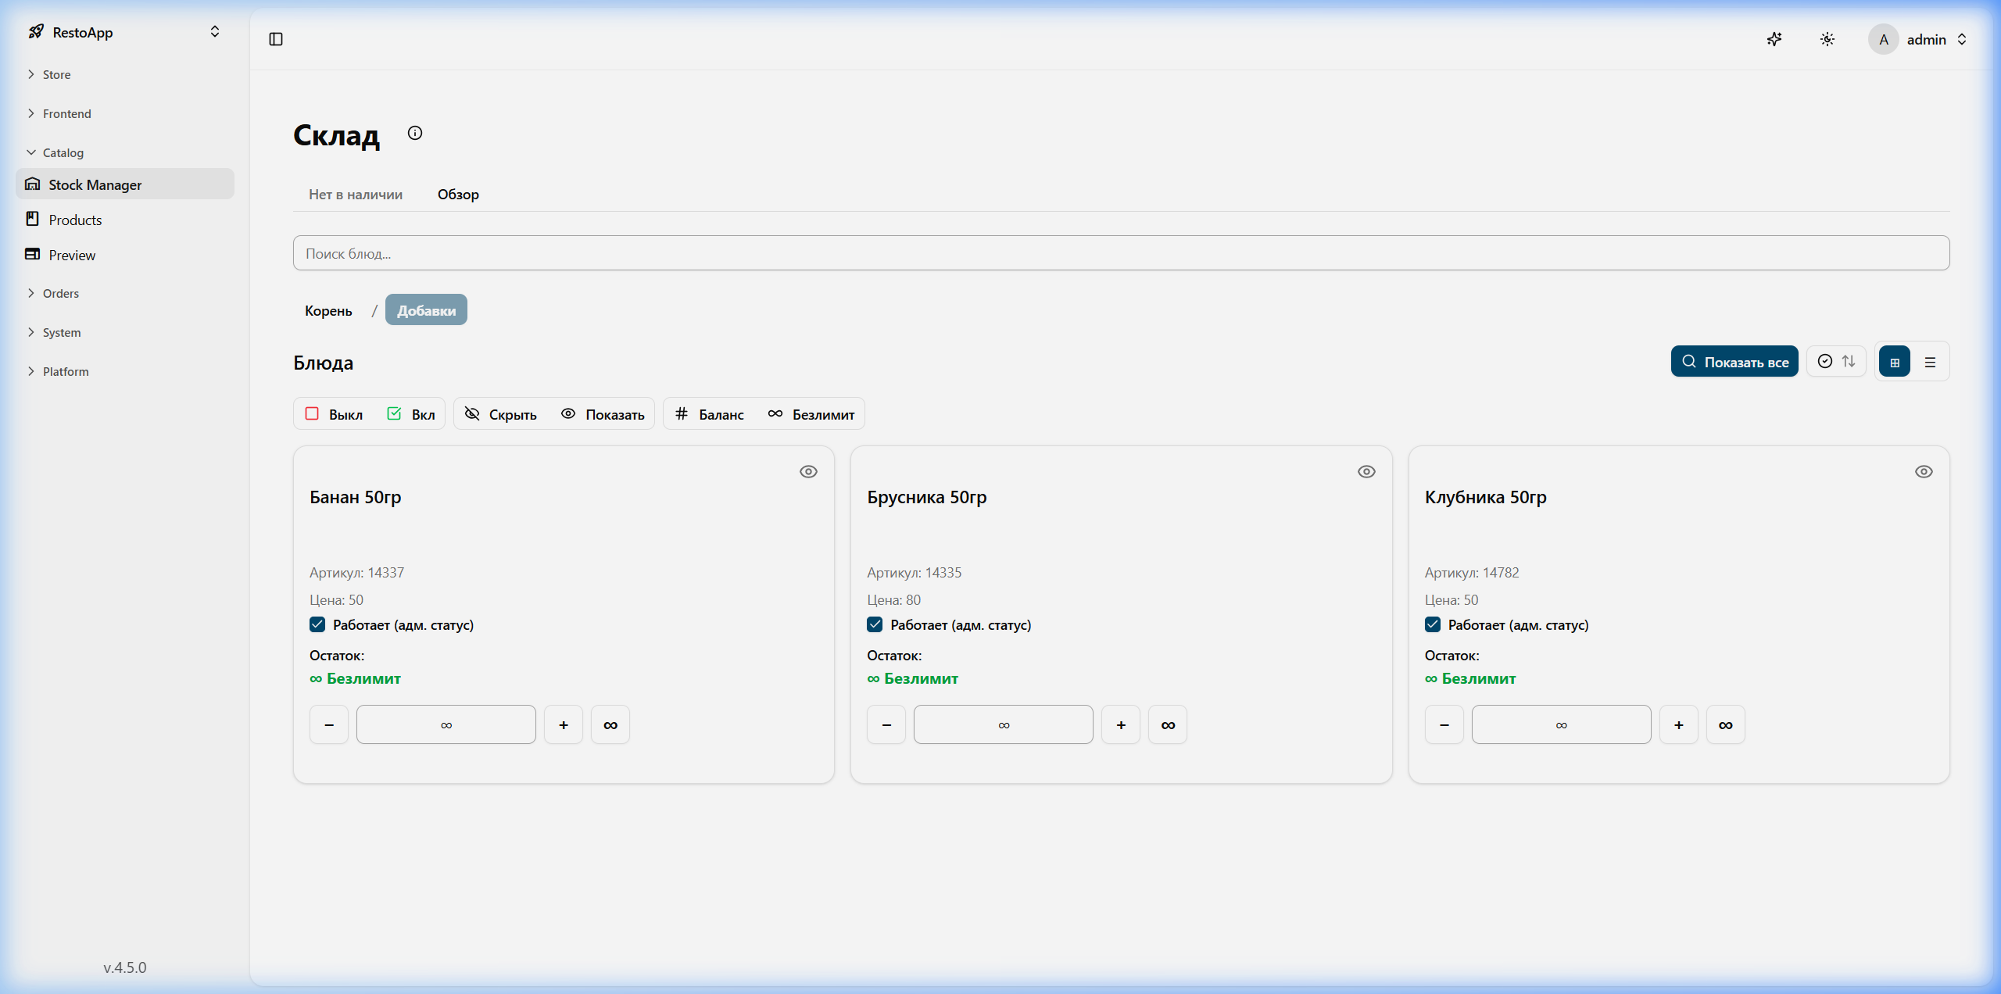Click the Банан 50гр card title
This screenshot has height=994, width=2001.
point(356,497)
